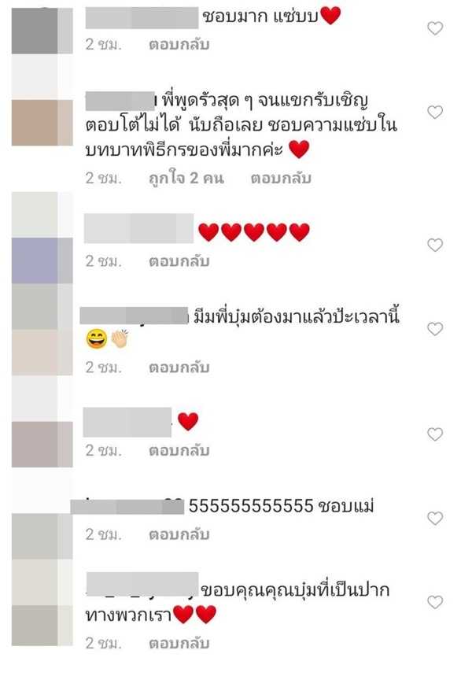The width and height of the screenshot is (472, 676).
Task: Tap heart icon next to 'มีมพี่บุ๋มต้องมาแล้ว' comment
Action: pos(435,329)
